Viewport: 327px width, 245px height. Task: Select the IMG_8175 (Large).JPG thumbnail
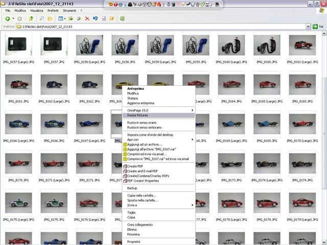point(18,203)
